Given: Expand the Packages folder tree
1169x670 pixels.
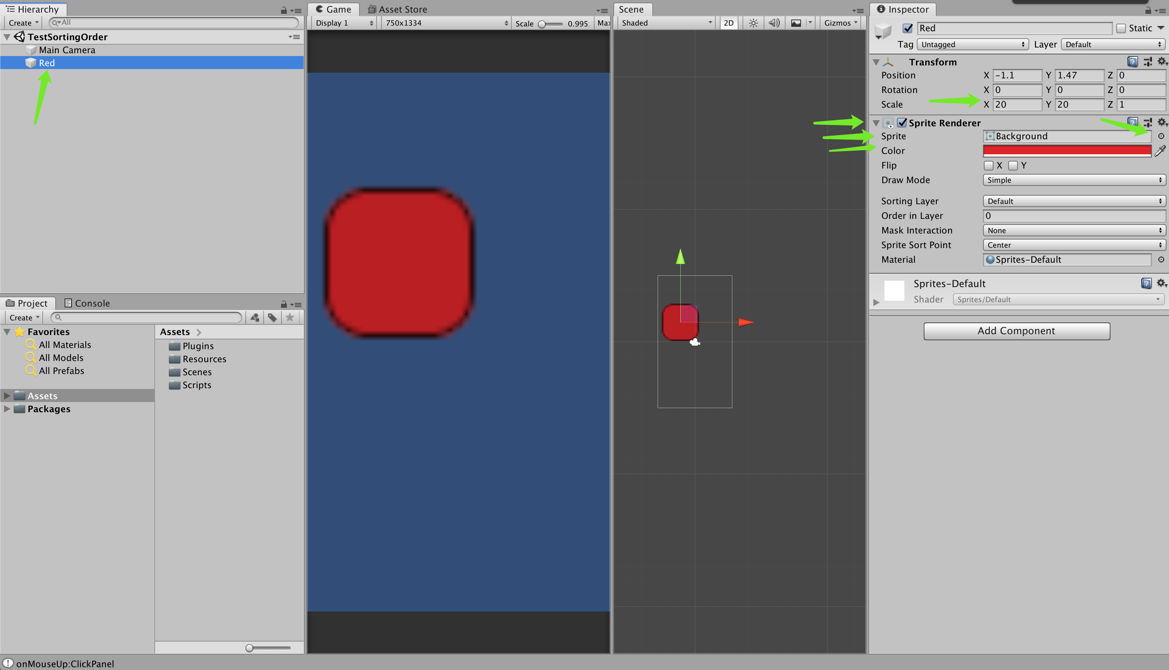Looking at the screenshot, I should [x=7, y=408].
